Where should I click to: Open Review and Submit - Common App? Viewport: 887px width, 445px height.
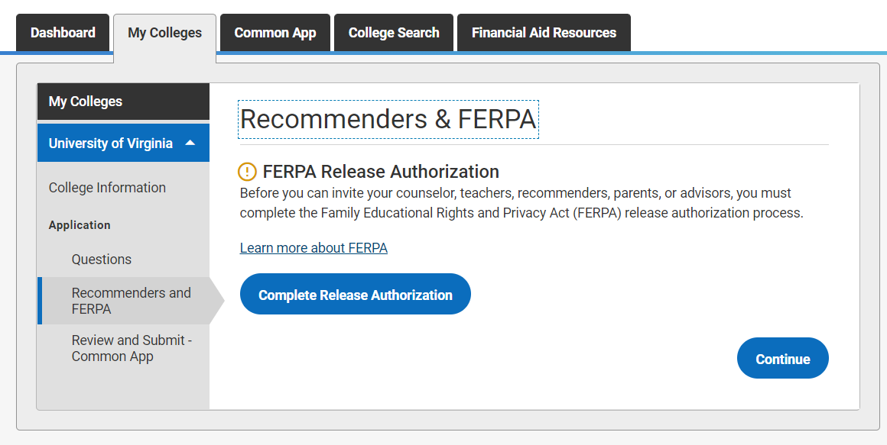pos(132,348)
